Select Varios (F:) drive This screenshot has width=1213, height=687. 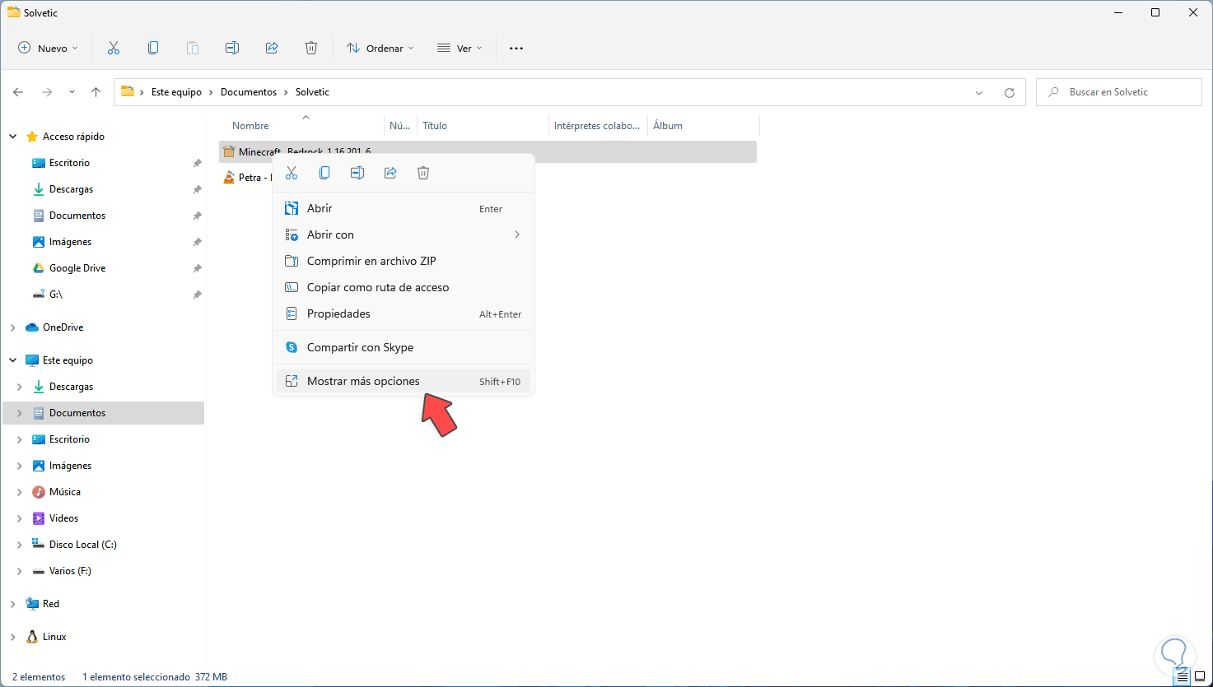click(x=70, y=571)
